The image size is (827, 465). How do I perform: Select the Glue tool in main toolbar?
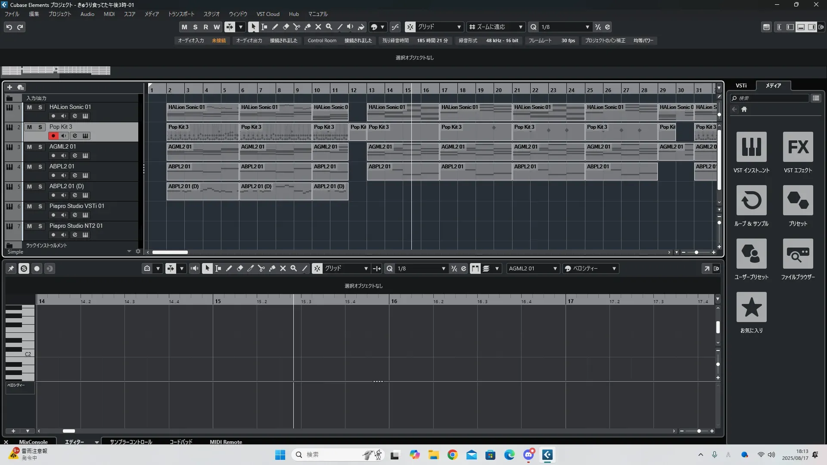pyautogui.click(x=308, y=27)
